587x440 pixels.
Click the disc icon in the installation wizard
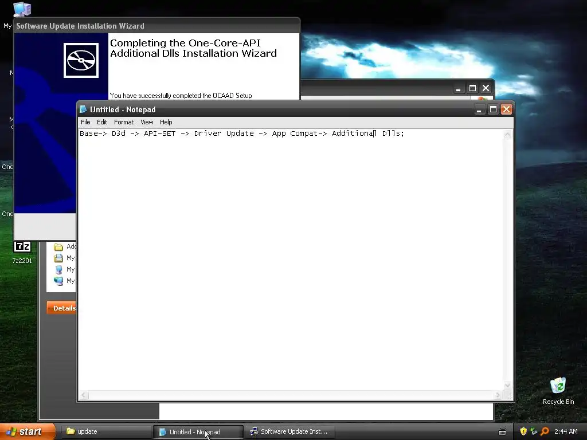coord(81,60)
